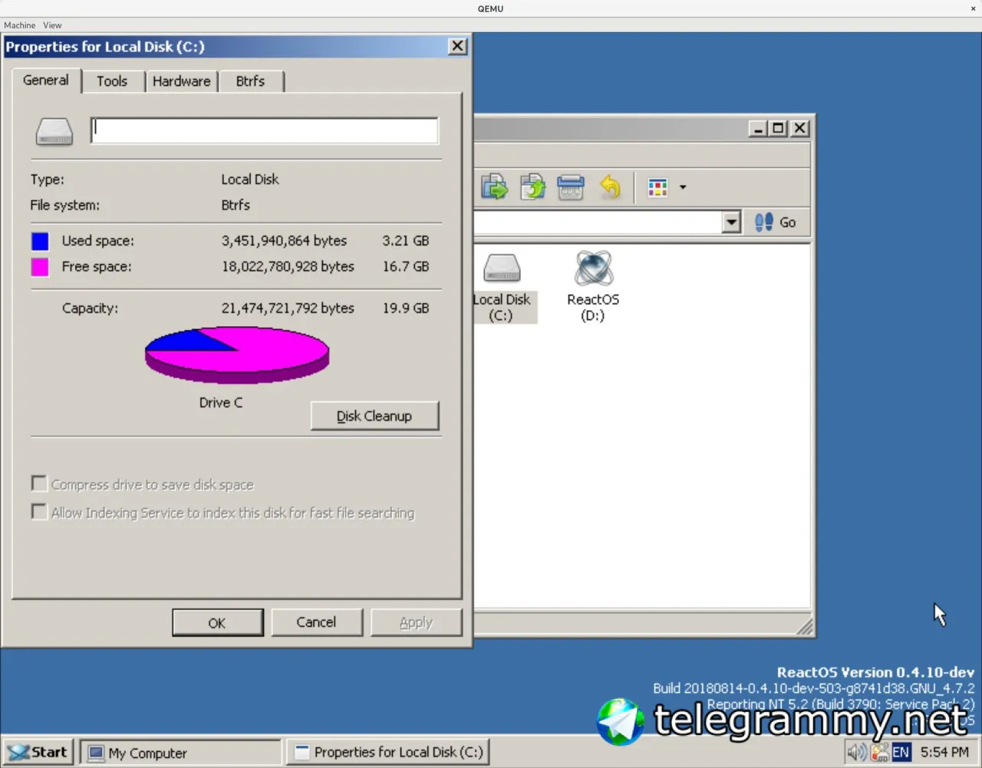Select the Local Disk (C:) drive icon

point(502,288)
